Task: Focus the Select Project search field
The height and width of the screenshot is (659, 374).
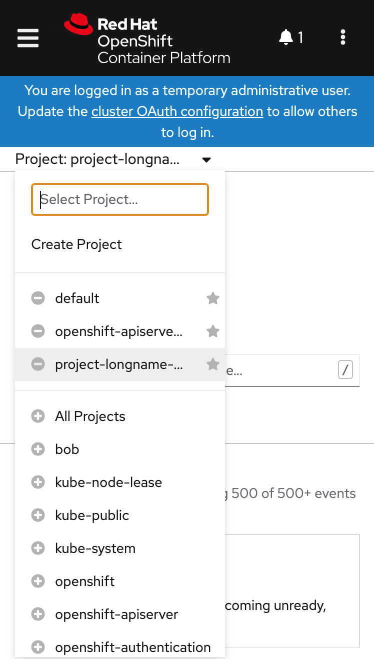Action: coord(120,199)
